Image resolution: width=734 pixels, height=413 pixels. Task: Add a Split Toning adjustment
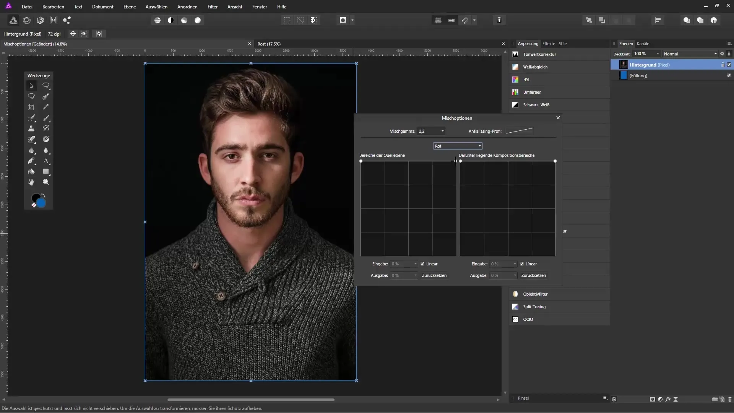pos(559,307)
